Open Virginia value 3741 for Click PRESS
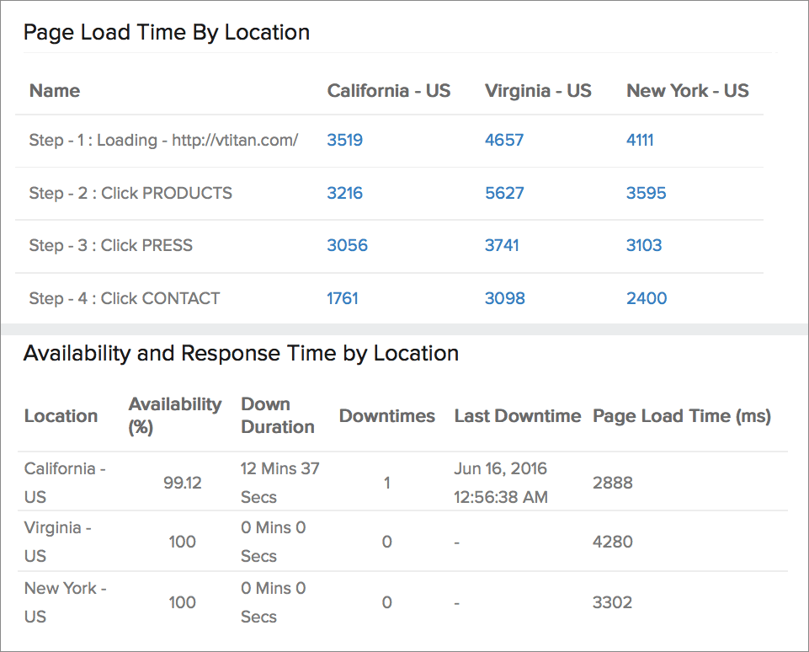 point(502,245)
